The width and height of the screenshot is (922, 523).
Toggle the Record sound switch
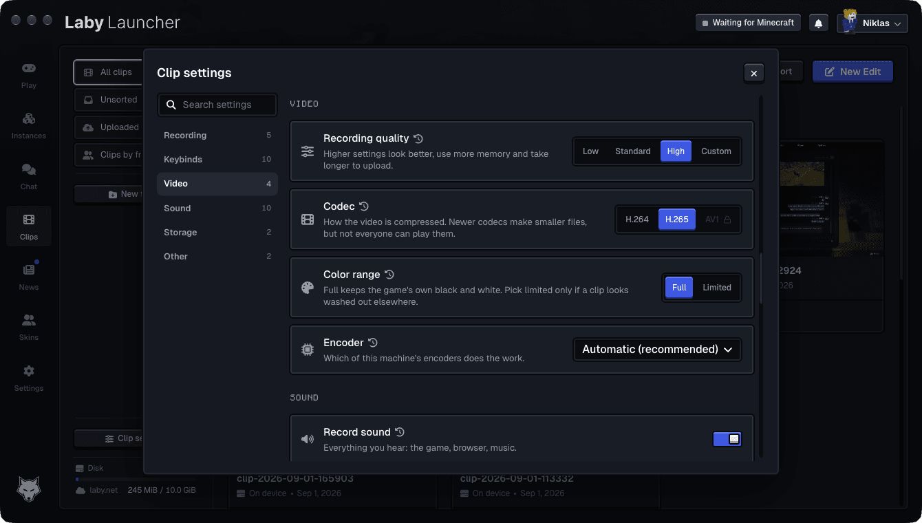pyautogui.click(x=727, y=439)
